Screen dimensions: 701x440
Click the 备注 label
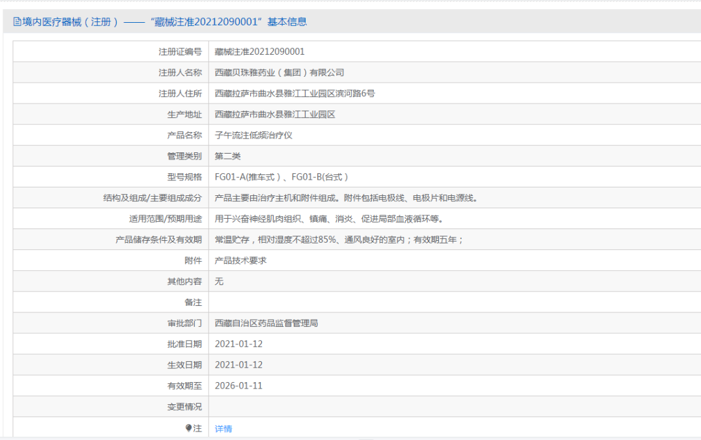pos(193,303)
